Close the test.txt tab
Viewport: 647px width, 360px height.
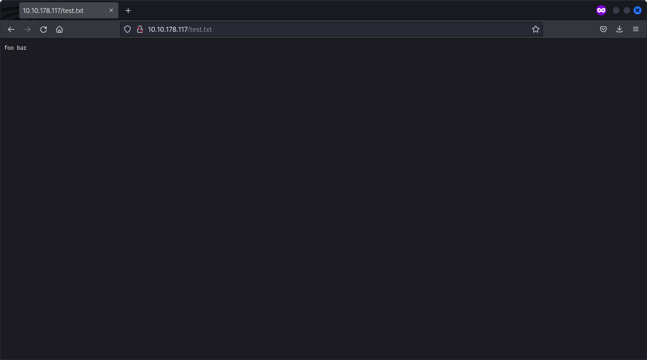click(x=111, y=10)
